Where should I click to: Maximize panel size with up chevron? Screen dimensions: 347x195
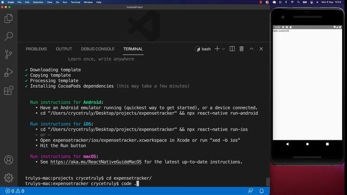(x=252, y=49)
